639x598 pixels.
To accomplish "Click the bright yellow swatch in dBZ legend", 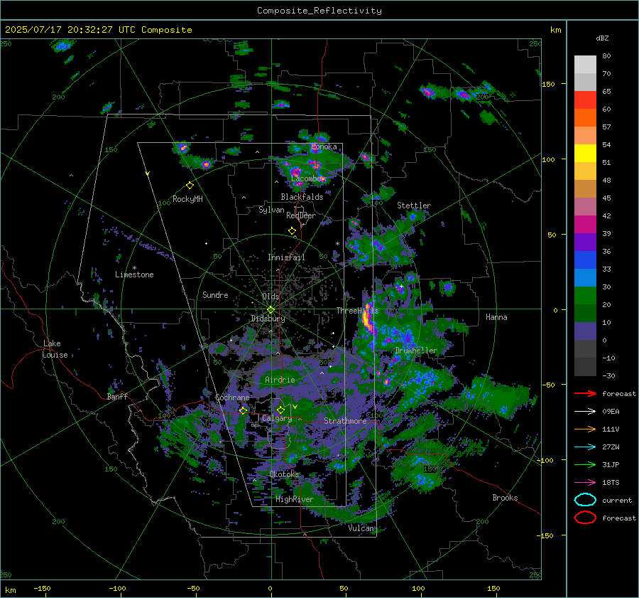I will pyautogui.click(x=585, y=154).
